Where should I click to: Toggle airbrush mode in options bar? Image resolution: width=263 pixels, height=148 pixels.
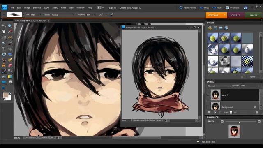101,15
